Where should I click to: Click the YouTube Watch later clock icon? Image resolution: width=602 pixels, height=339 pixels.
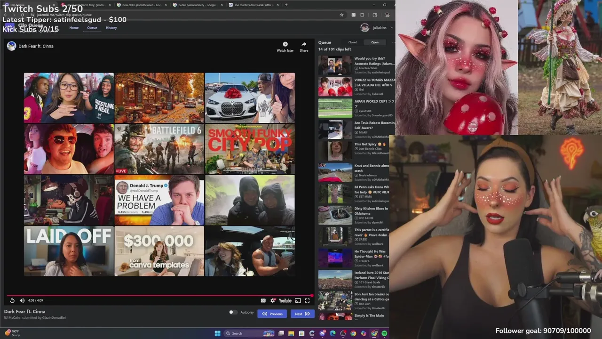[x=285, y=44]
